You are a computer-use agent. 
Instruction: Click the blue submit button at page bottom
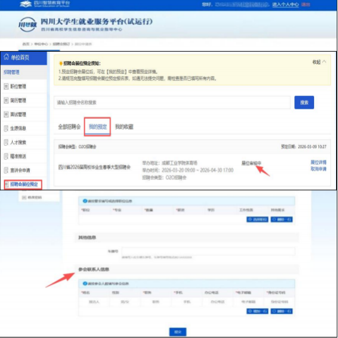point(178,332)
